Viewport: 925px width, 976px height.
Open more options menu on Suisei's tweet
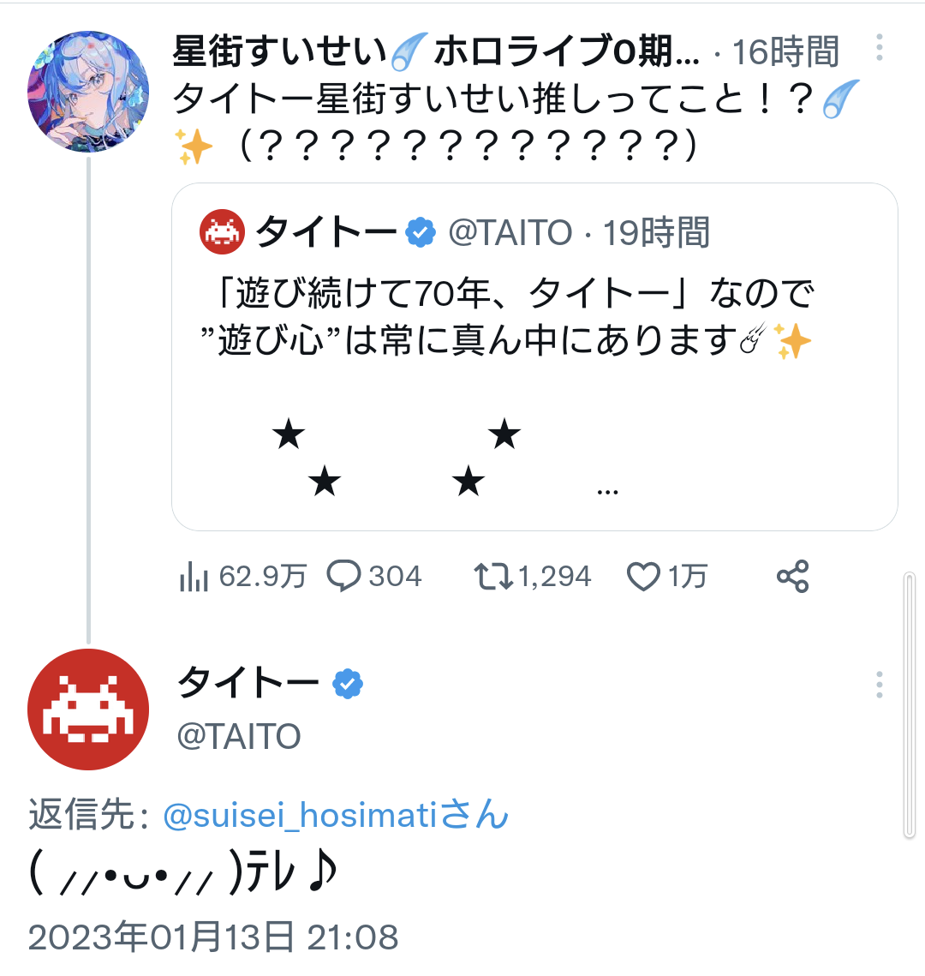tap(879, 48)
